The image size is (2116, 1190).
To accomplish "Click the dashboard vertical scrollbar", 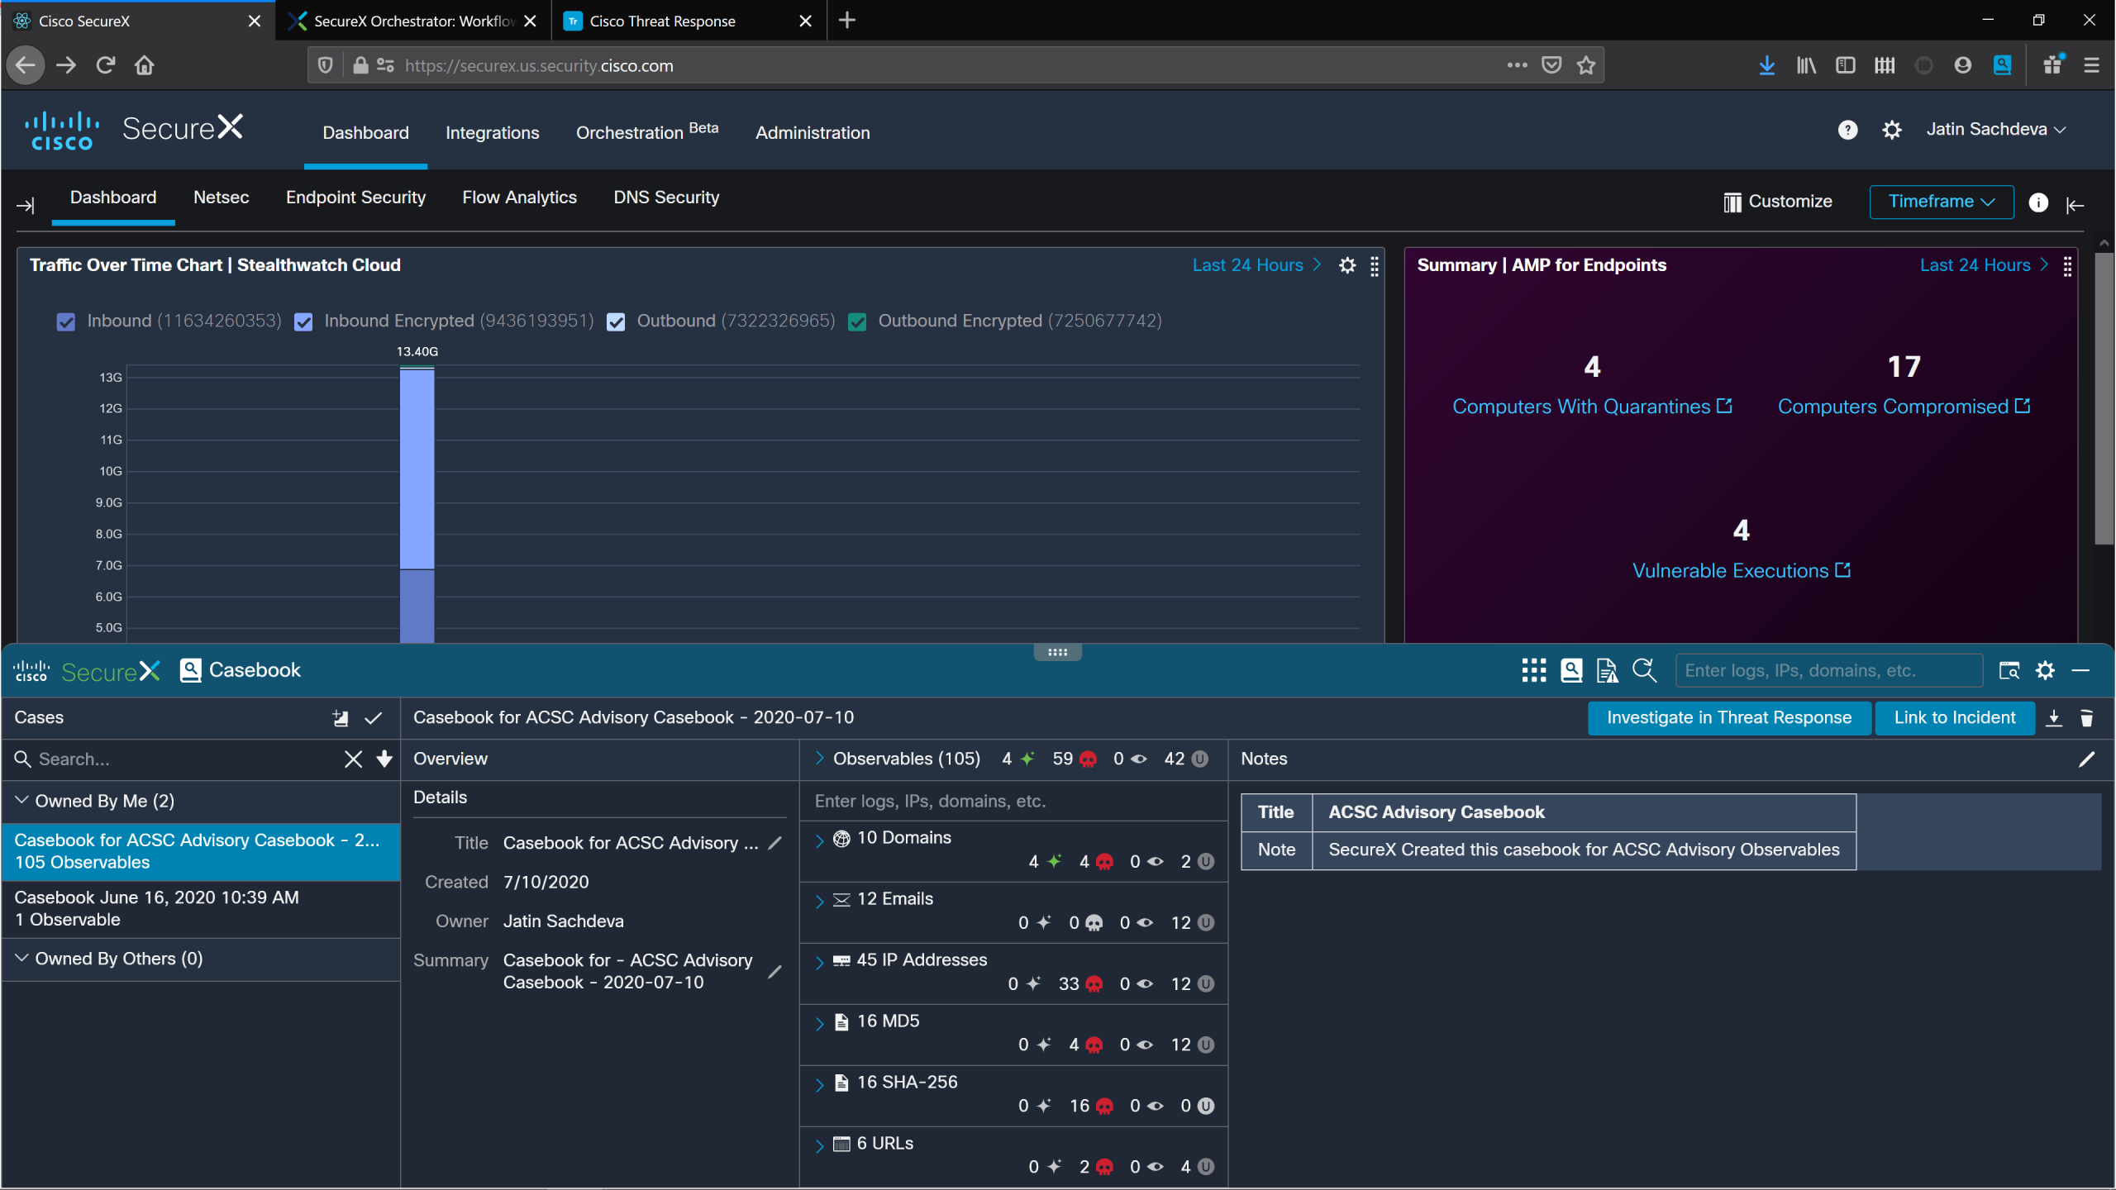I will [x=2104, y=398].
